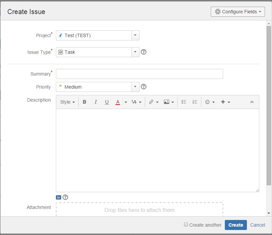Apply italic formatting in the Description editor
Screen dimensions: 272x235
point(96,102)
